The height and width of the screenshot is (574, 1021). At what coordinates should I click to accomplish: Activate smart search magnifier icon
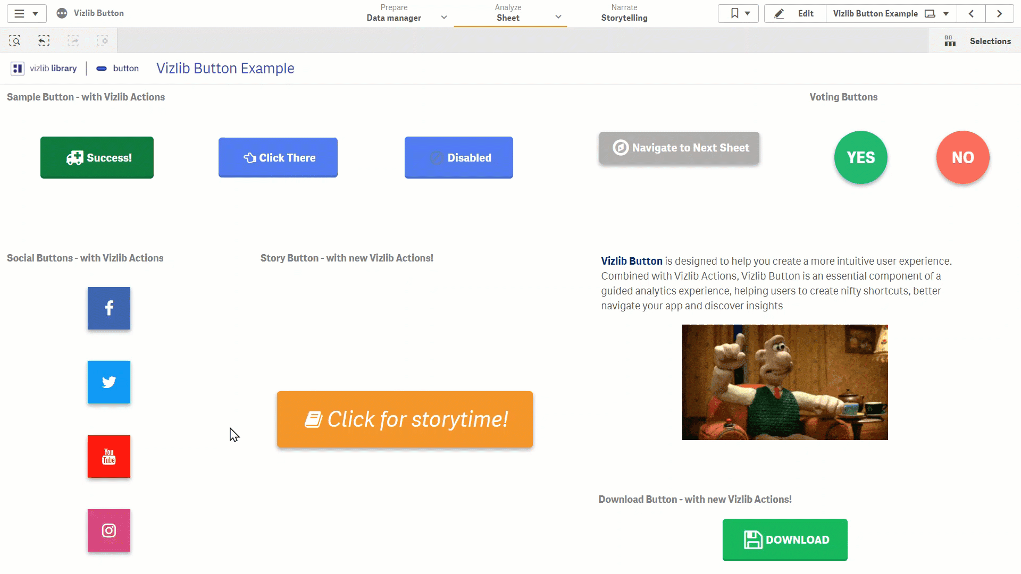point(15,41)
